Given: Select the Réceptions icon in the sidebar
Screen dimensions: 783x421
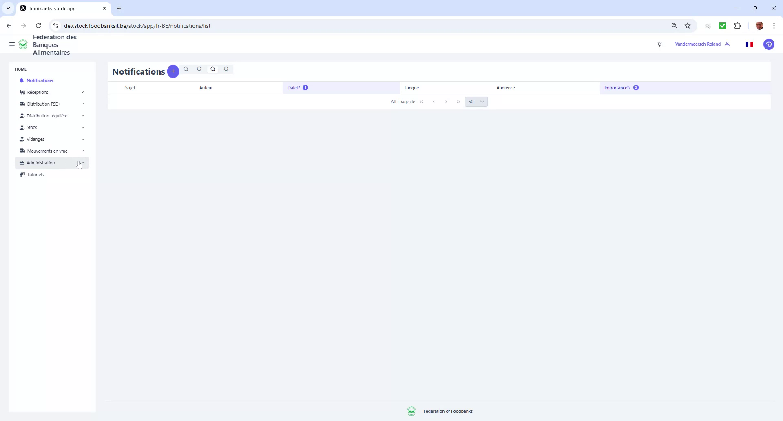Looking at the screenshot, I should [23, 92].
